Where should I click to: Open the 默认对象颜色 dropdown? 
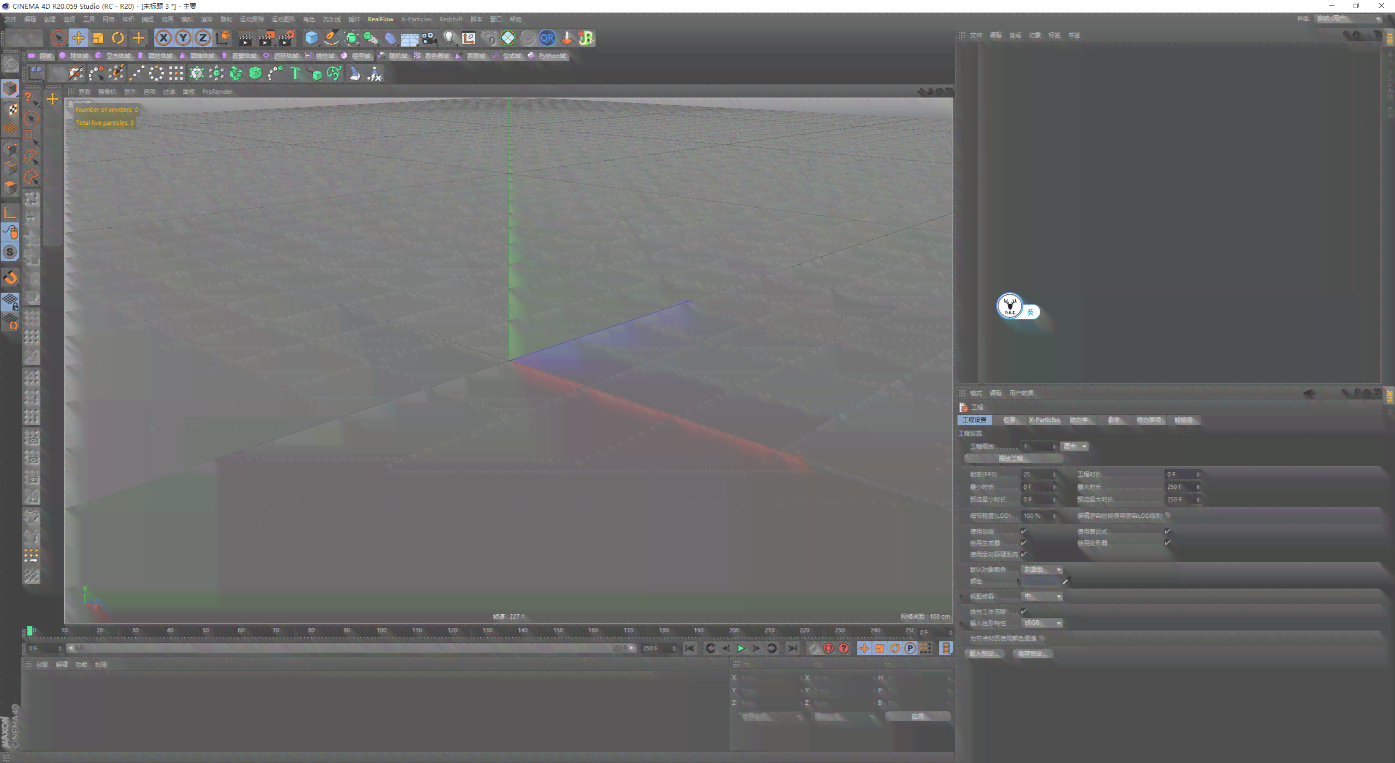[1042, 570]
